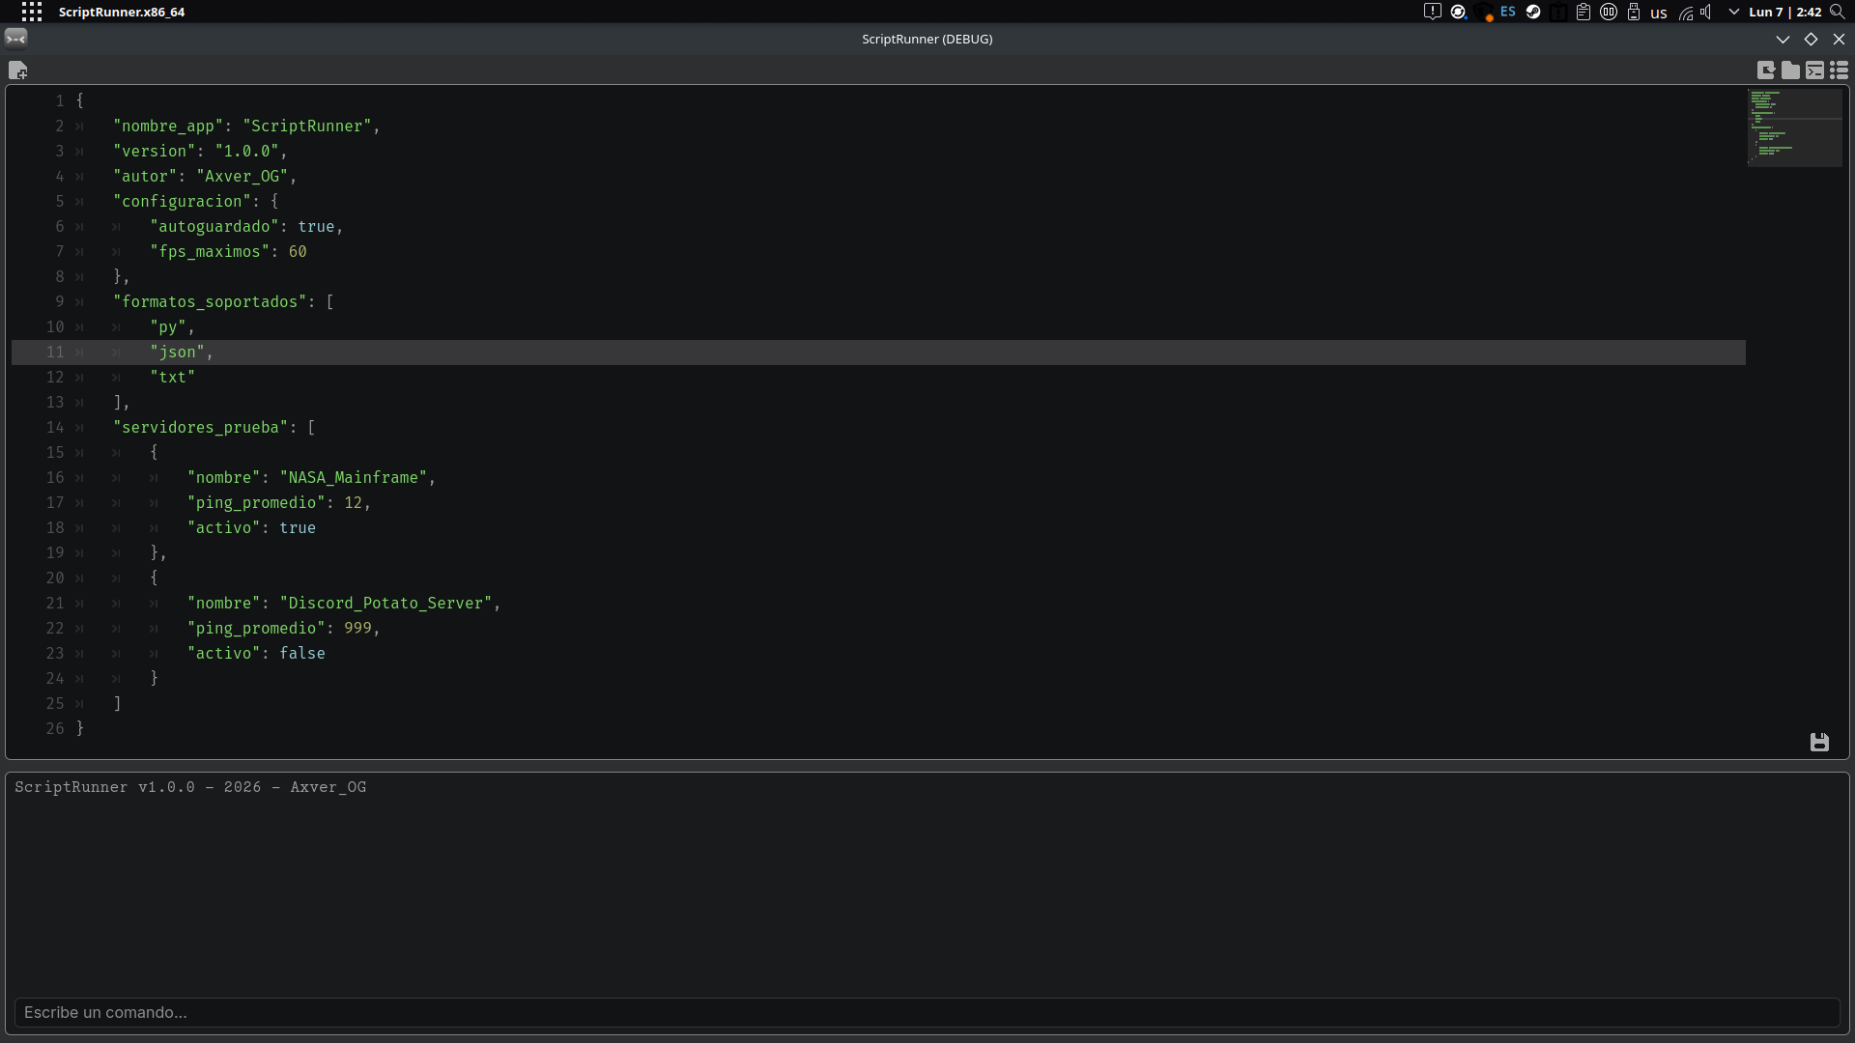1855x1043 pixels.
Task: Open the list view icon
Action: 1839,70
